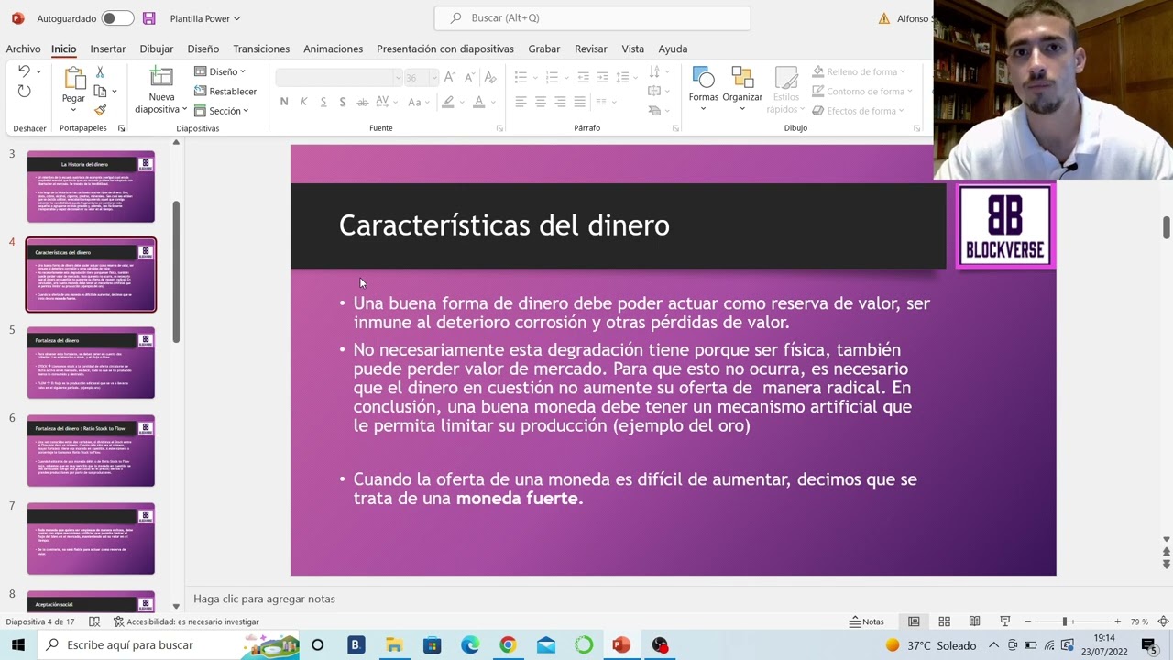Decrease font size with the A icon
1173x660 pixels.
click(469, 78)
